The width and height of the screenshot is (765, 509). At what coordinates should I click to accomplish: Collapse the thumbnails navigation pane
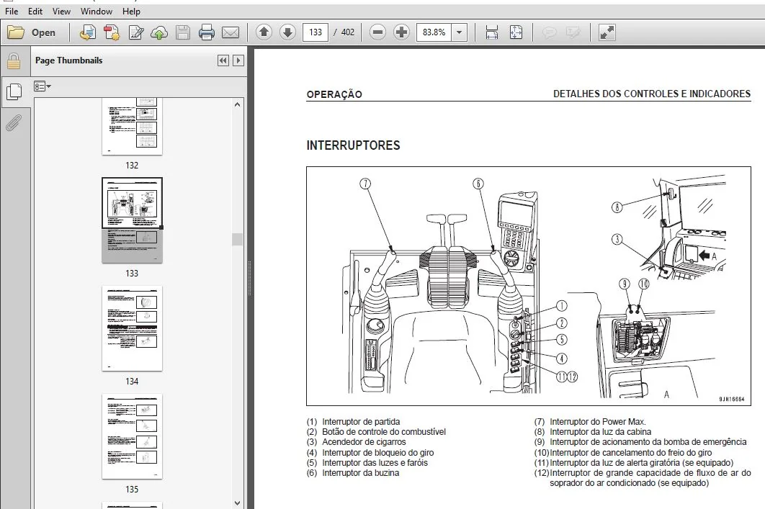click(223, 60)
